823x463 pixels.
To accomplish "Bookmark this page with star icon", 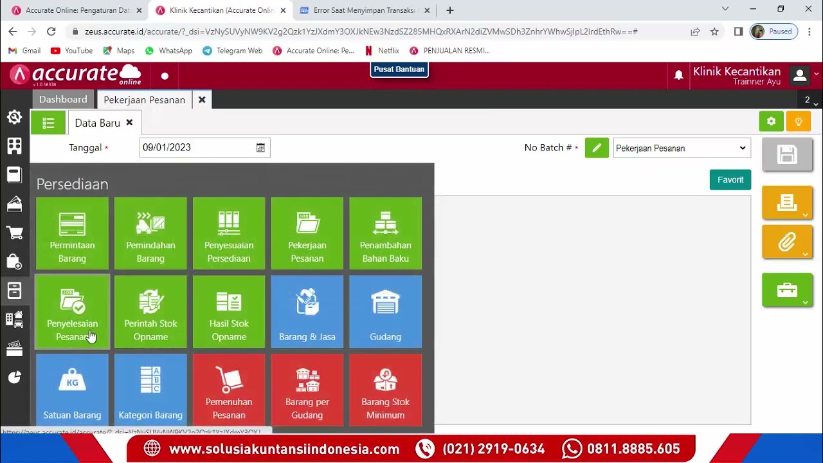I will coord(714,32).
